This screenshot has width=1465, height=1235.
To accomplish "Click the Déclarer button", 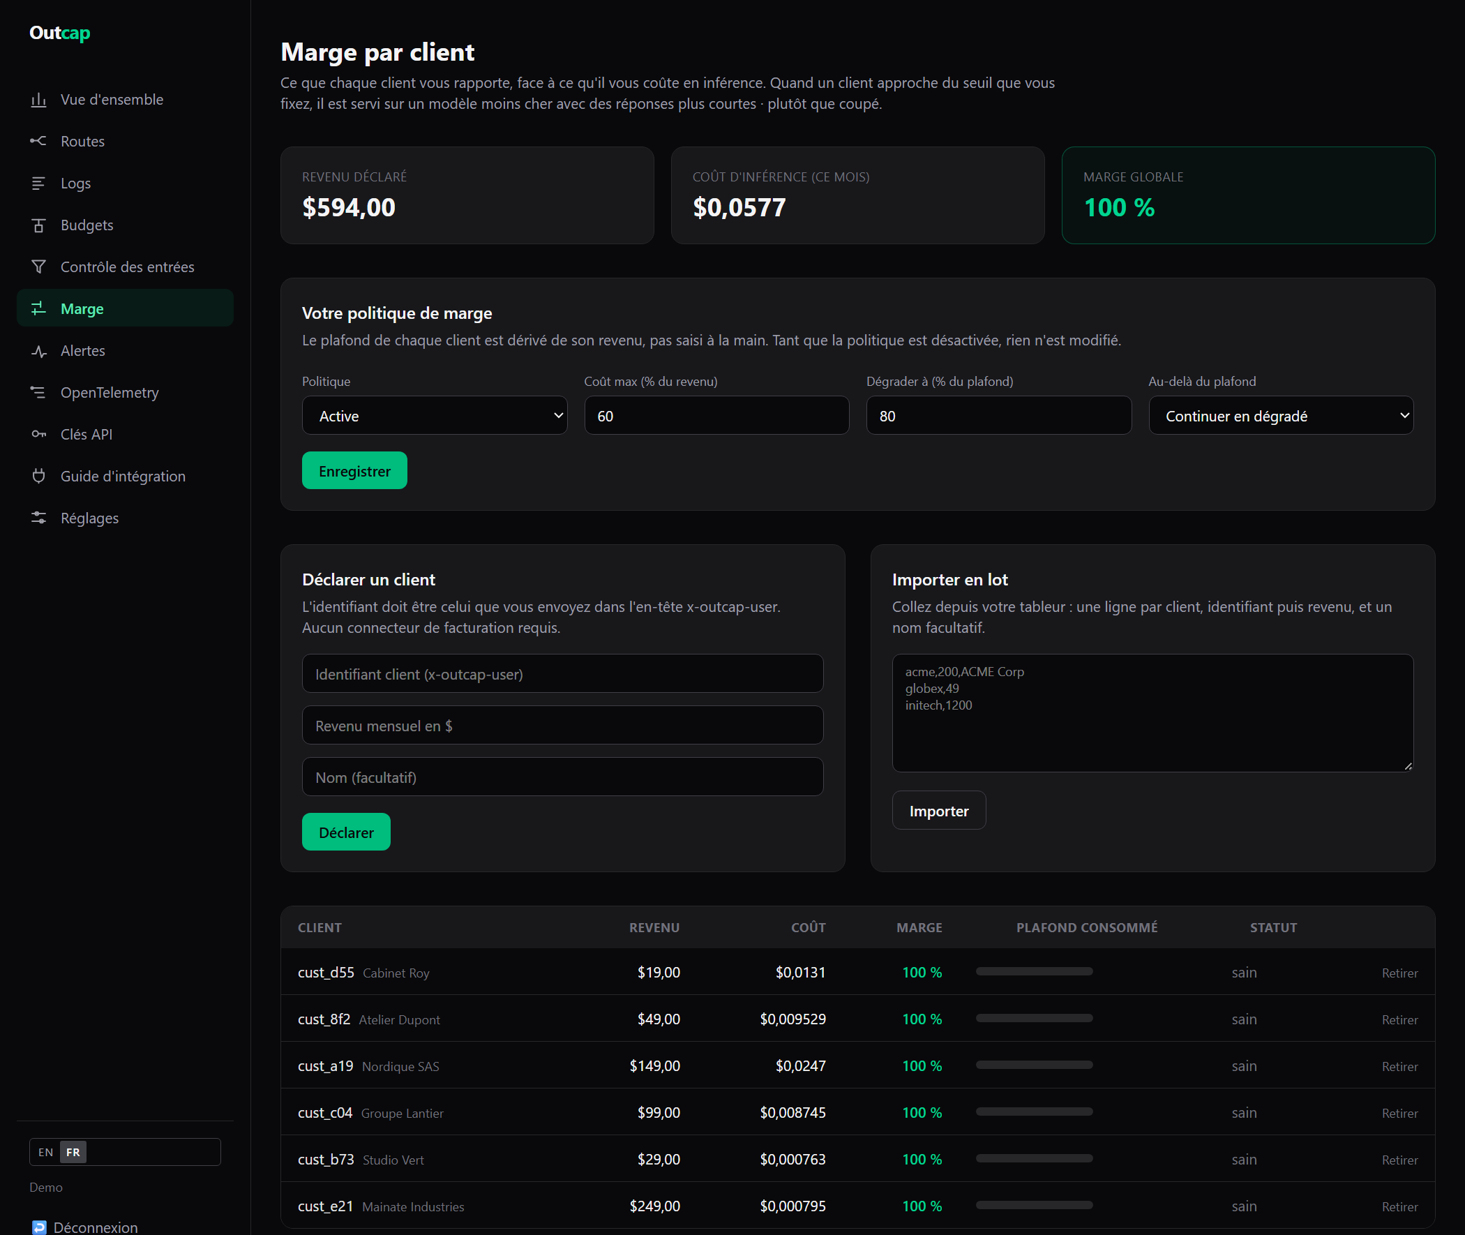I will 346,832.
